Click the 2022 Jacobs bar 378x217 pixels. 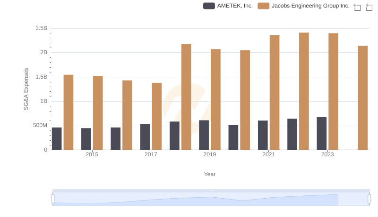pos(304,91)
